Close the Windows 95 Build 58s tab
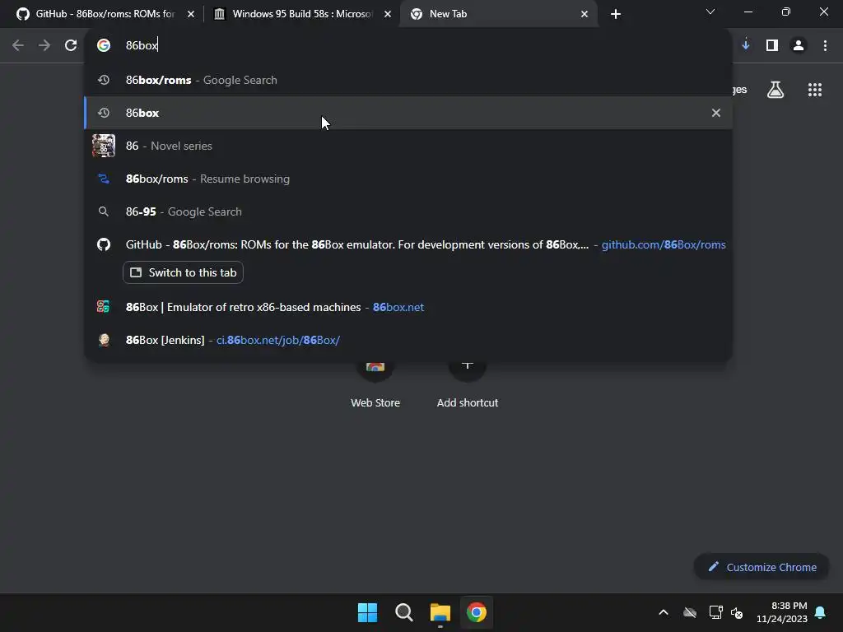This screenshot has width=843, height=632. [388, 14]
